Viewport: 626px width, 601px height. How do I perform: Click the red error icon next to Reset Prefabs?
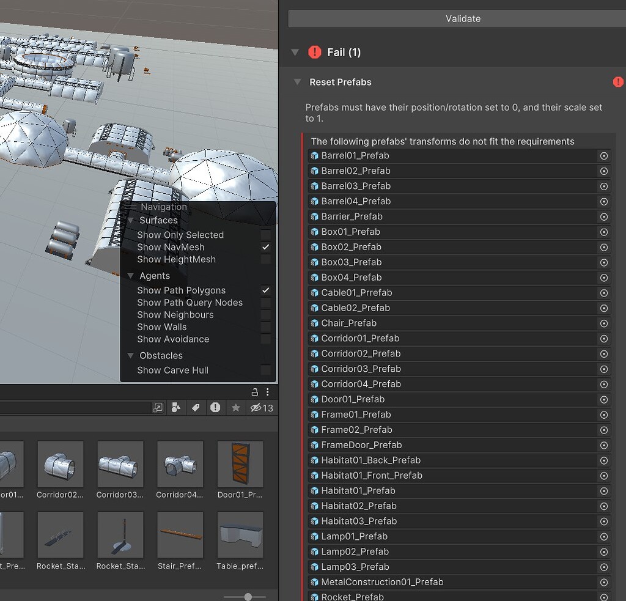(617, 81)
